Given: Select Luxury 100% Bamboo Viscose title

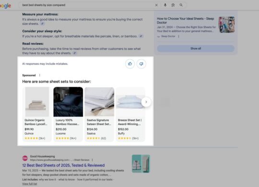Looking at the screenshot, I should point(67,122).
